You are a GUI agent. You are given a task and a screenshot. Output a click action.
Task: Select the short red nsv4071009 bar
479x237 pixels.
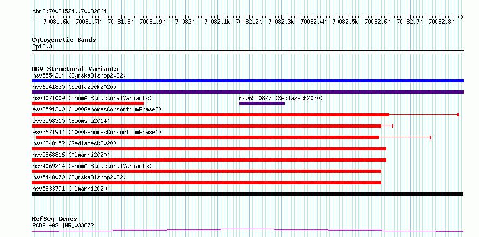[88, 103]
